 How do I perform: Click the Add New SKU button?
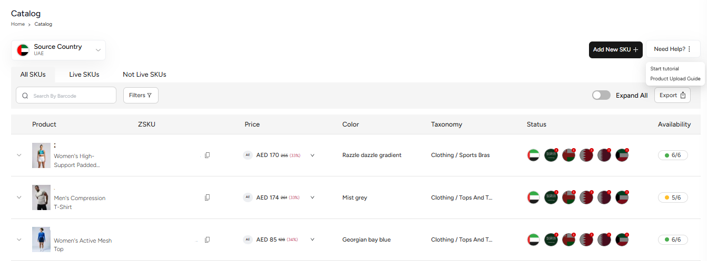coord(616,49)
